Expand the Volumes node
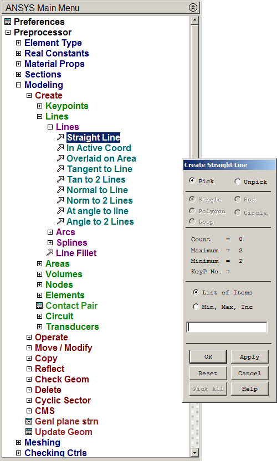The height and width of the screenshot is (461, 277). pyautogui.click(x=39, y=274)
